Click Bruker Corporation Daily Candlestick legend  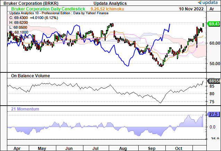48,9
